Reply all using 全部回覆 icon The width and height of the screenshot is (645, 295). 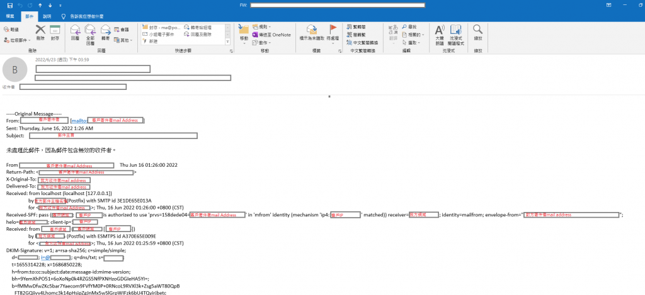(90, 35)
